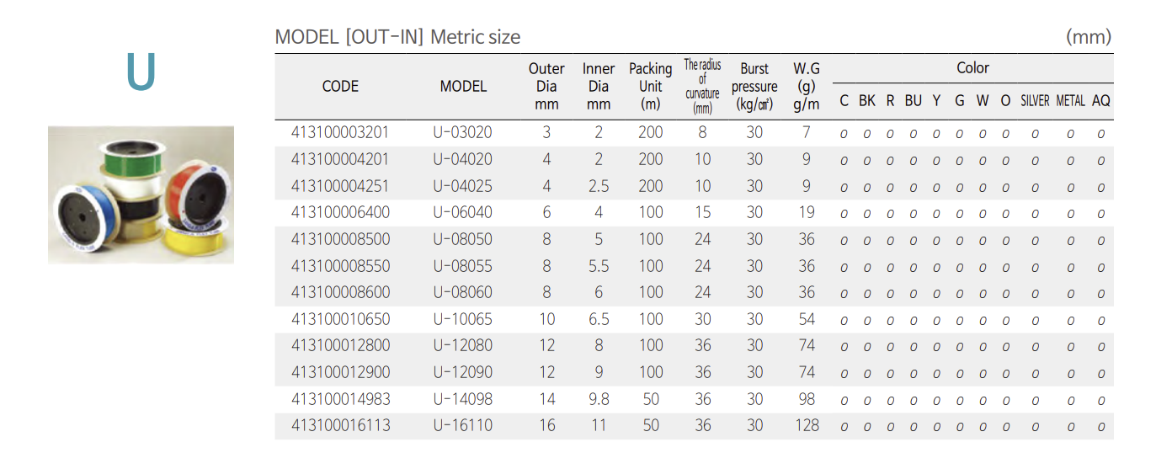Click the MODEL column header
This screenshot has width=1156, height=469.
(463, 86)
